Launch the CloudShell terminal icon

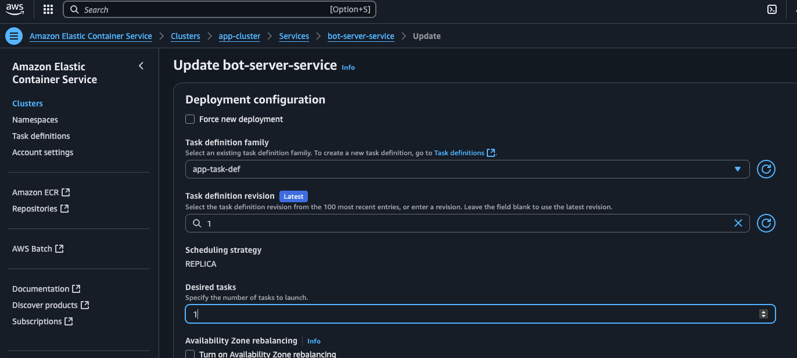tap(772, 9)
